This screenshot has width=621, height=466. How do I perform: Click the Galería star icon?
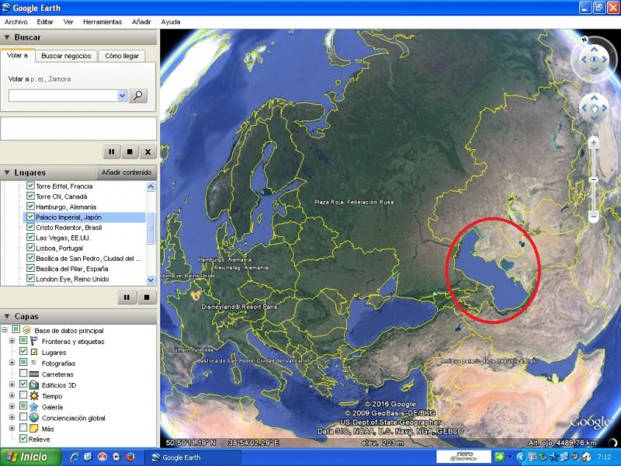[34, 407]
